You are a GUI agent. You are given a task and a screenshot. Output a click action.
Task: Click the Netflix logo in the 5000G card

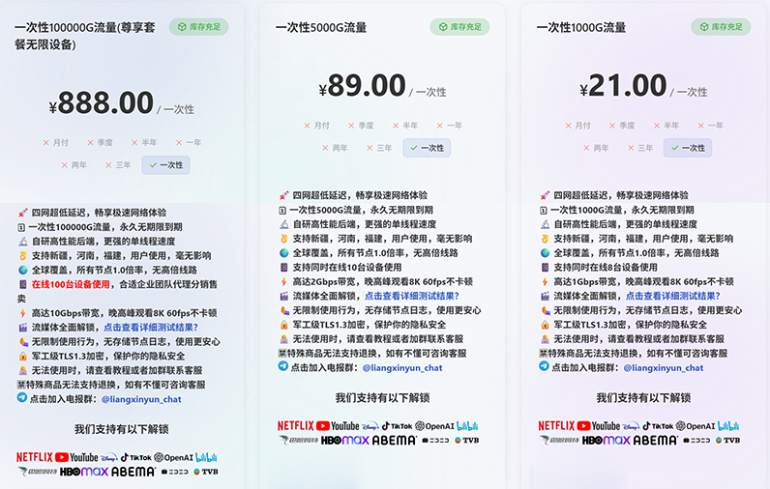coord(296,425)
